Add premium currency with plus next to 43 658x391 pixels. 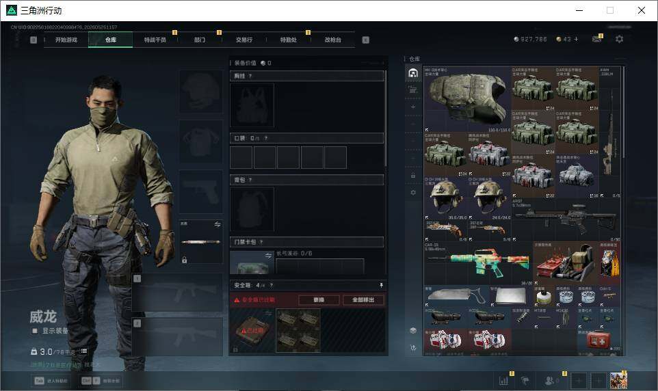[576, 39]
